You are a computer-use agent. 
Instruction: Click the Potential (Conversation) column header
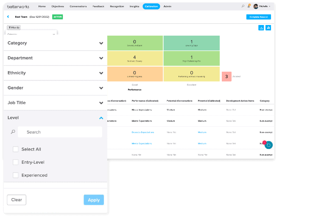pyautogui.click(x=179, y=101)
